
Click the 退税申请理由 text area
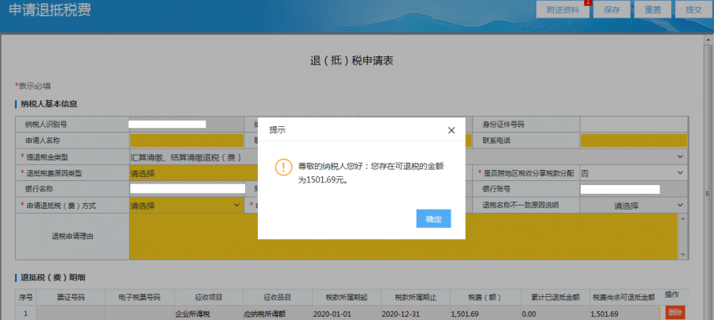(x=404, y=236)
